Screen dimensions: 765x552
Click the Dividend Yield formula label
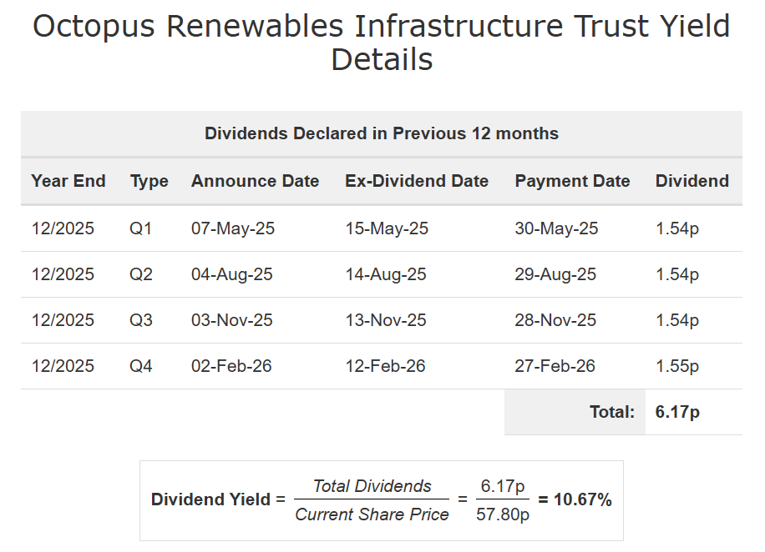[211, 500]
